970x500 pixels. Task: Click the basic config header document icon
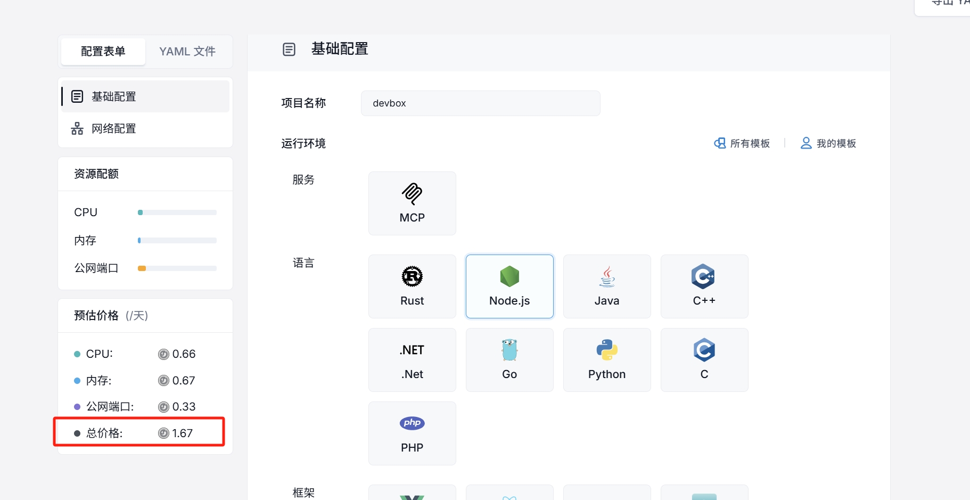289,50
